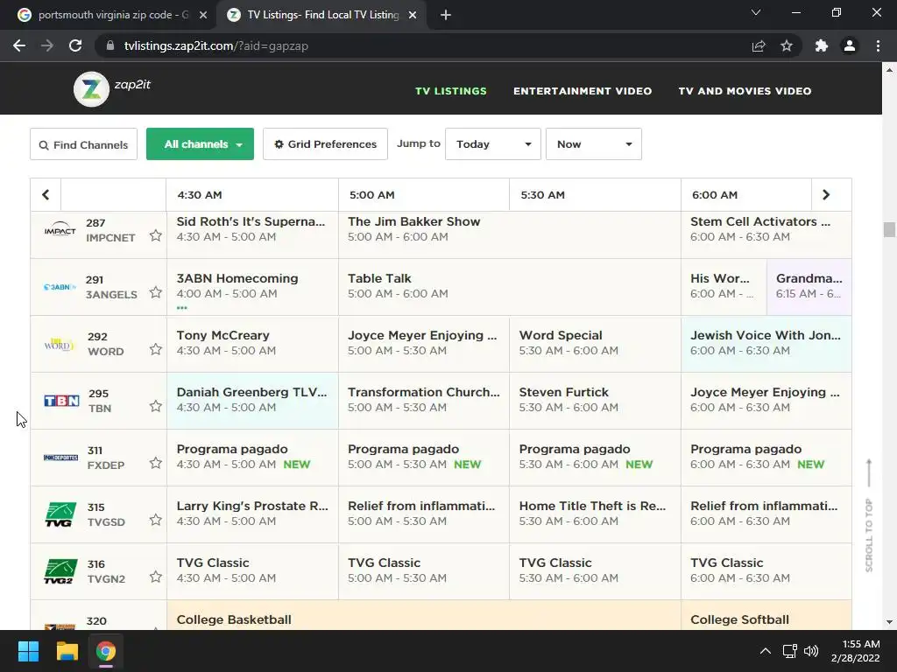Open the 3ABN channel logo

point(60,287)
